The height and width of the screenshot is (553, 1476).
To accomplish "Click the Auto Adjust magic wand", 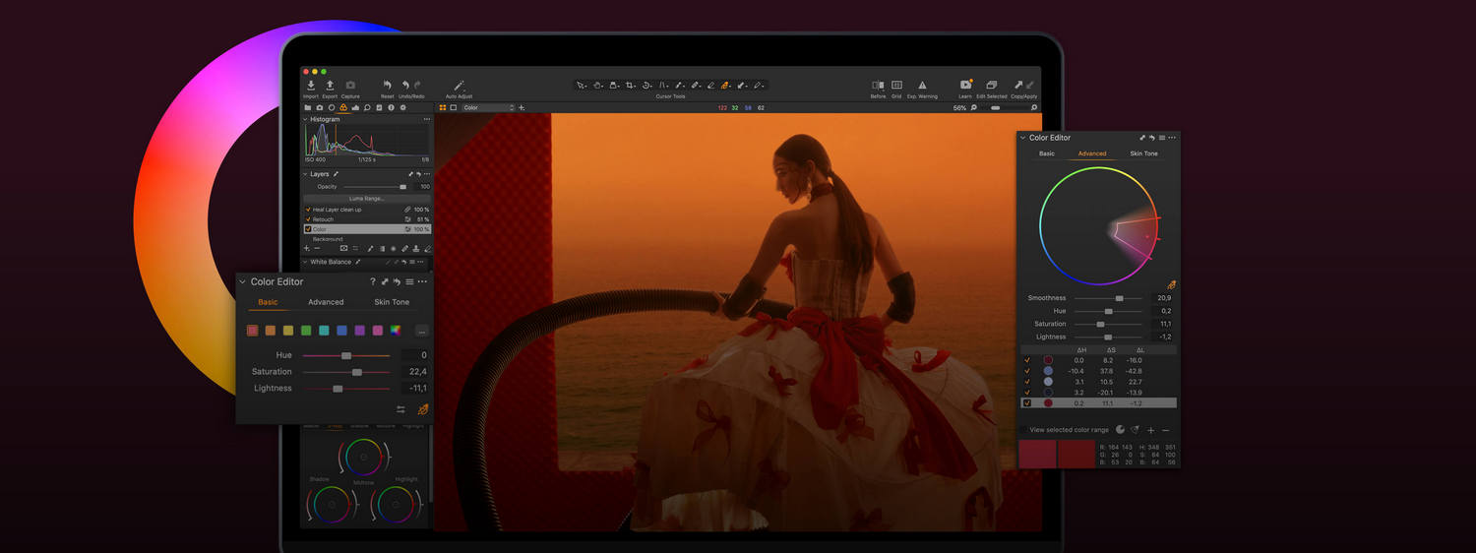I will point(459,87).
